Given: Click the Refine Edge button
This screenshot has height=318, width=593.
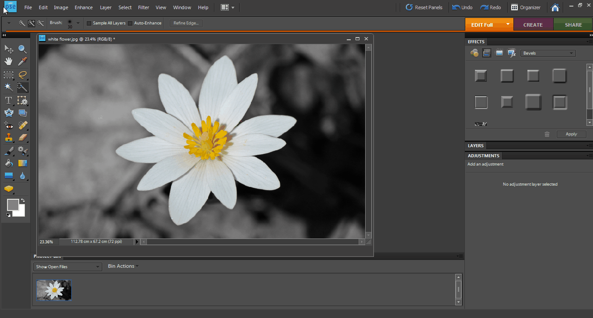Looking at the screenshot, I should (x=186, y=23).
